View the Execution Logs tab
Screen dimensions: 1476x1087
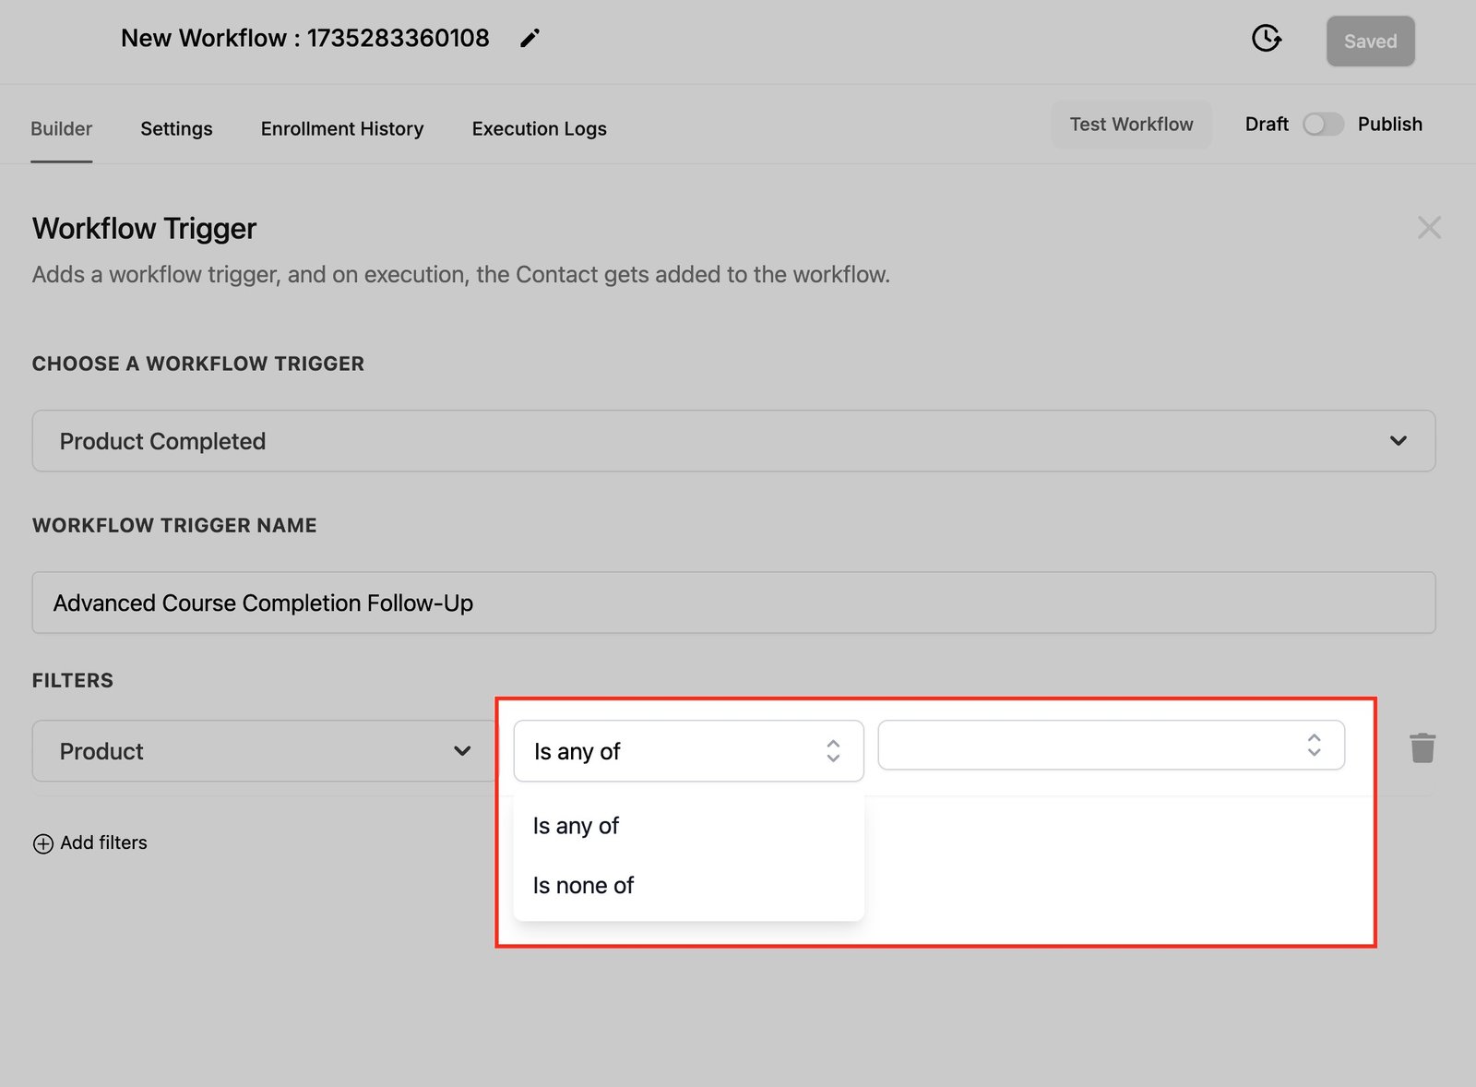pos(539,129)
